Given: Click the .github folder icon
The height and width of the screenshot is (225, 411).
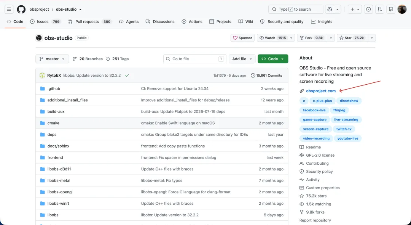Looking at the screenshot, I should click(x=43, y=88).
